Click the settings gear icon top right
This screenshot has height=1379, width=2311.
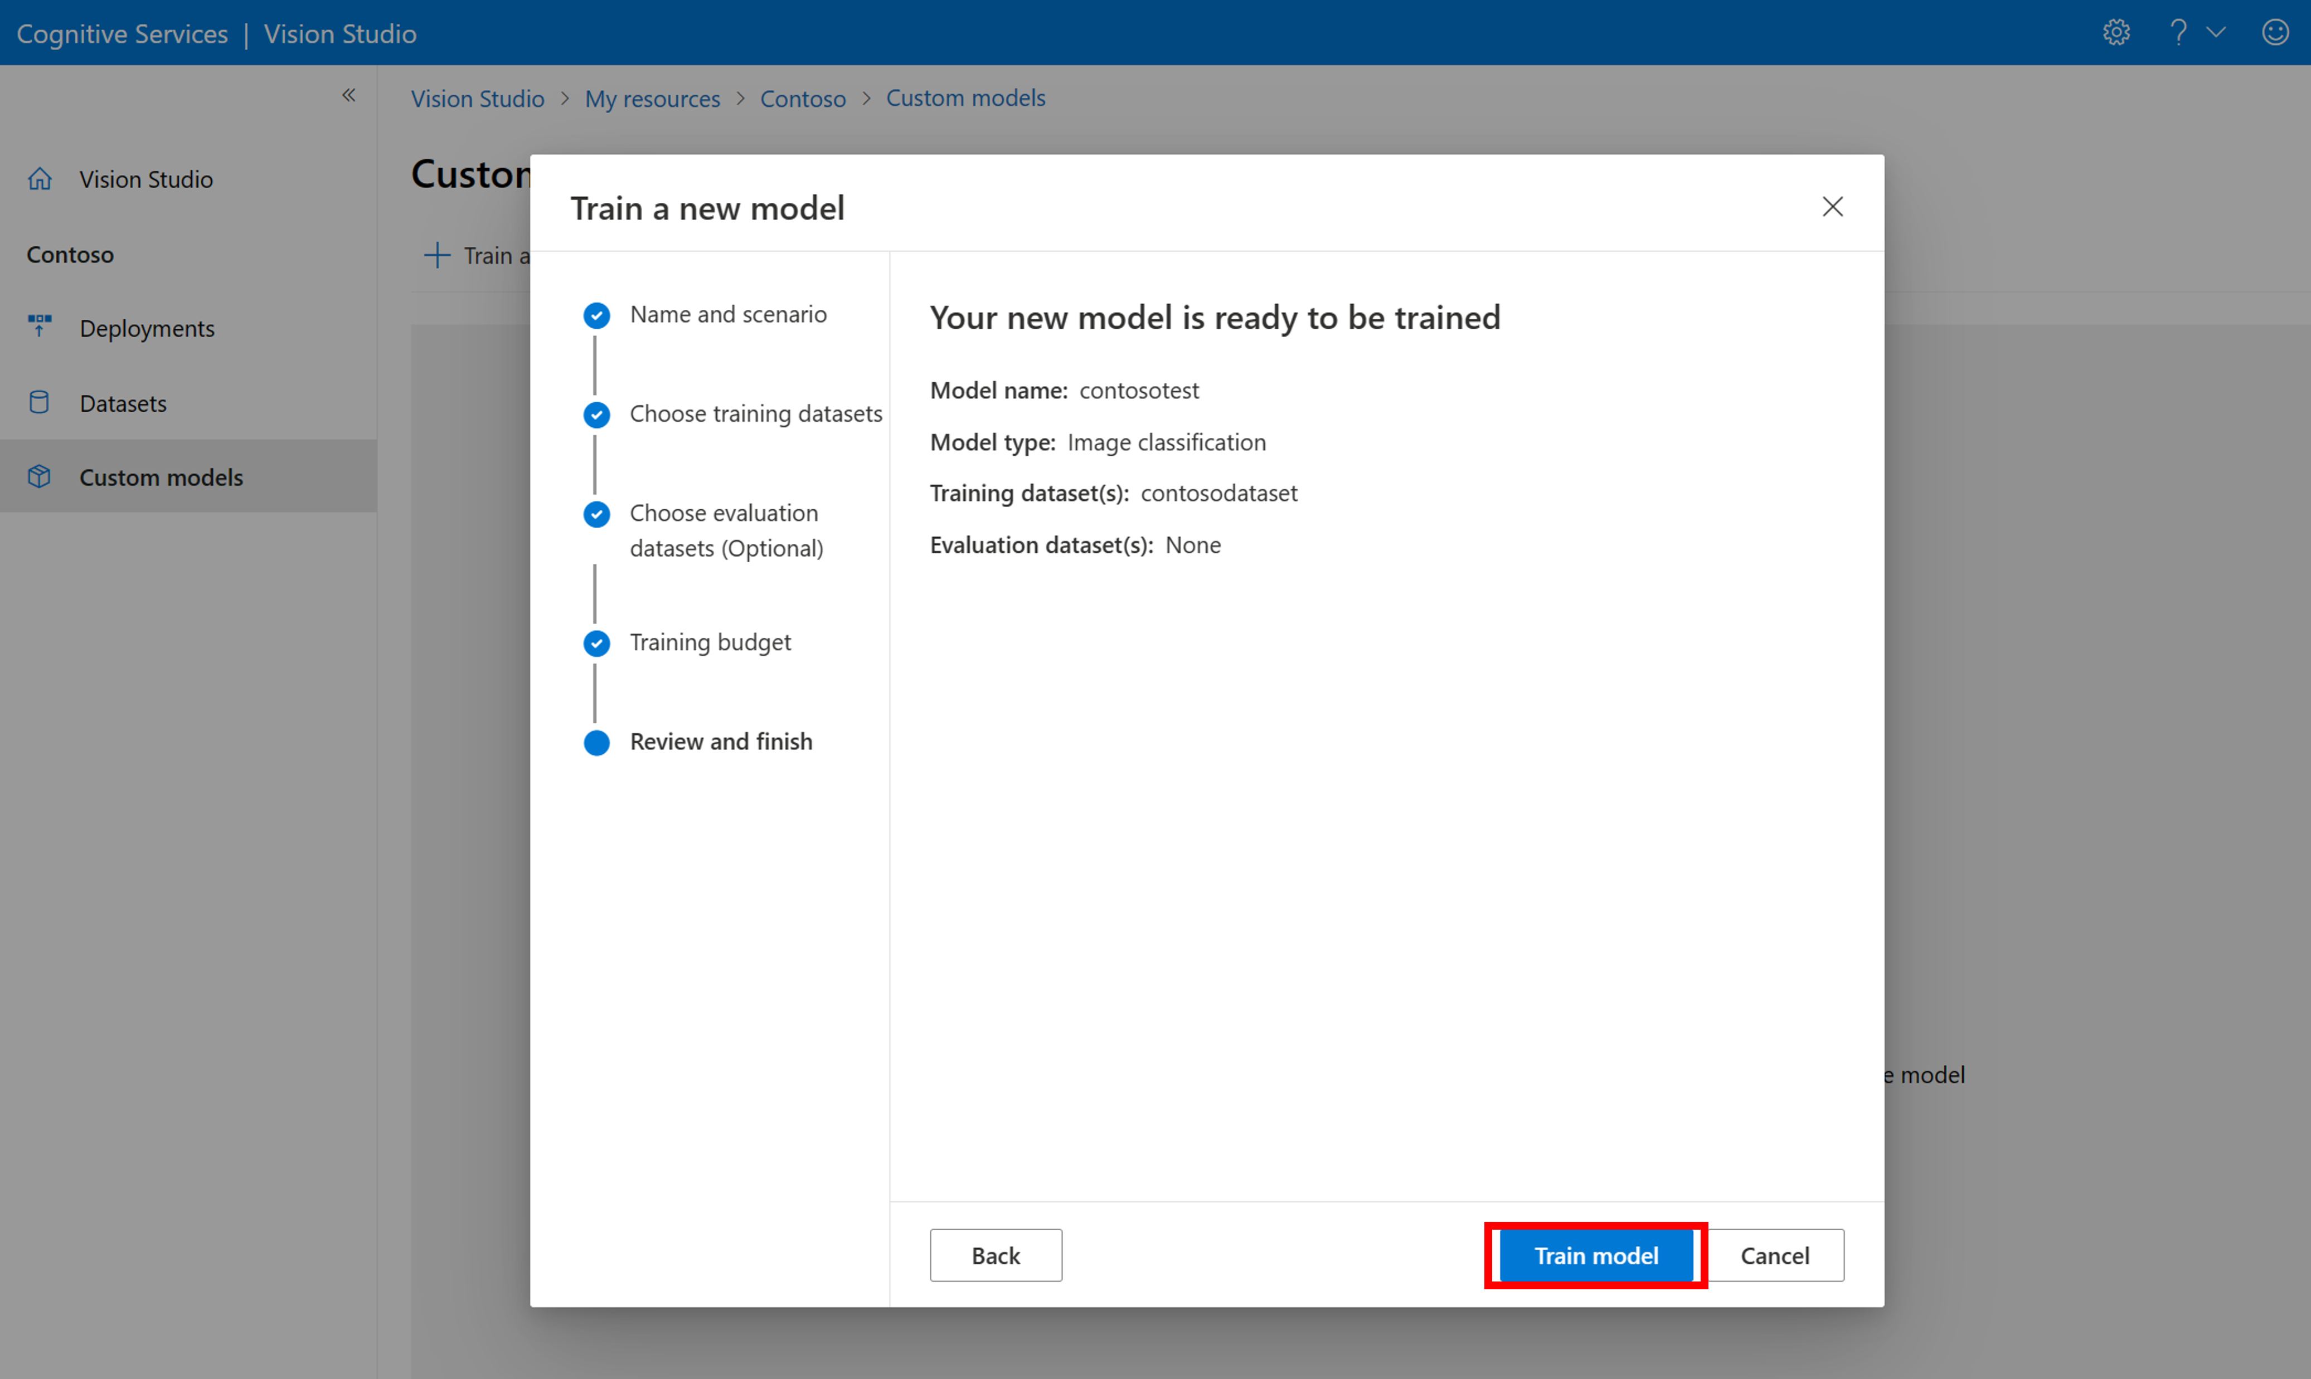point(2117,31)
